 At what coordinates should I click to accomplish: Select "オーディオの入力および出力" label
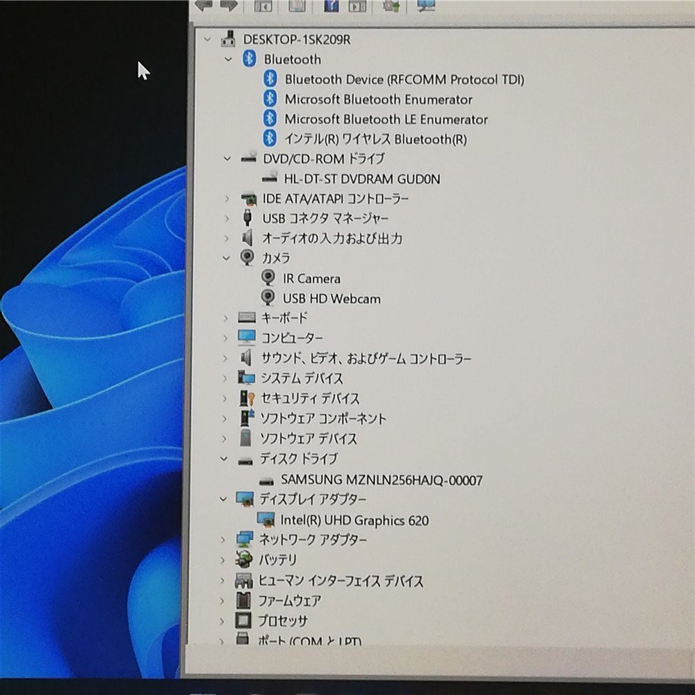click(332, 238)
